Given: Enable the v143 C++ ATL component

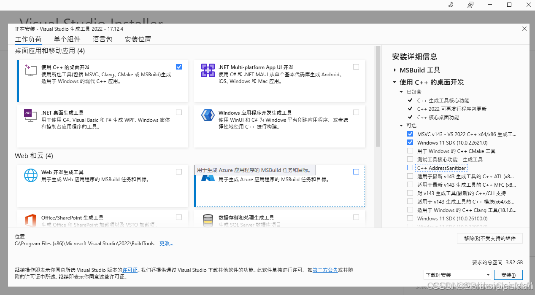Looking at the screenshot, I should 410,176.
